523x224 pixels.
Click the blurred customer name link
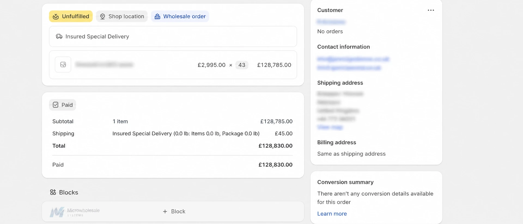pos(331,22)
